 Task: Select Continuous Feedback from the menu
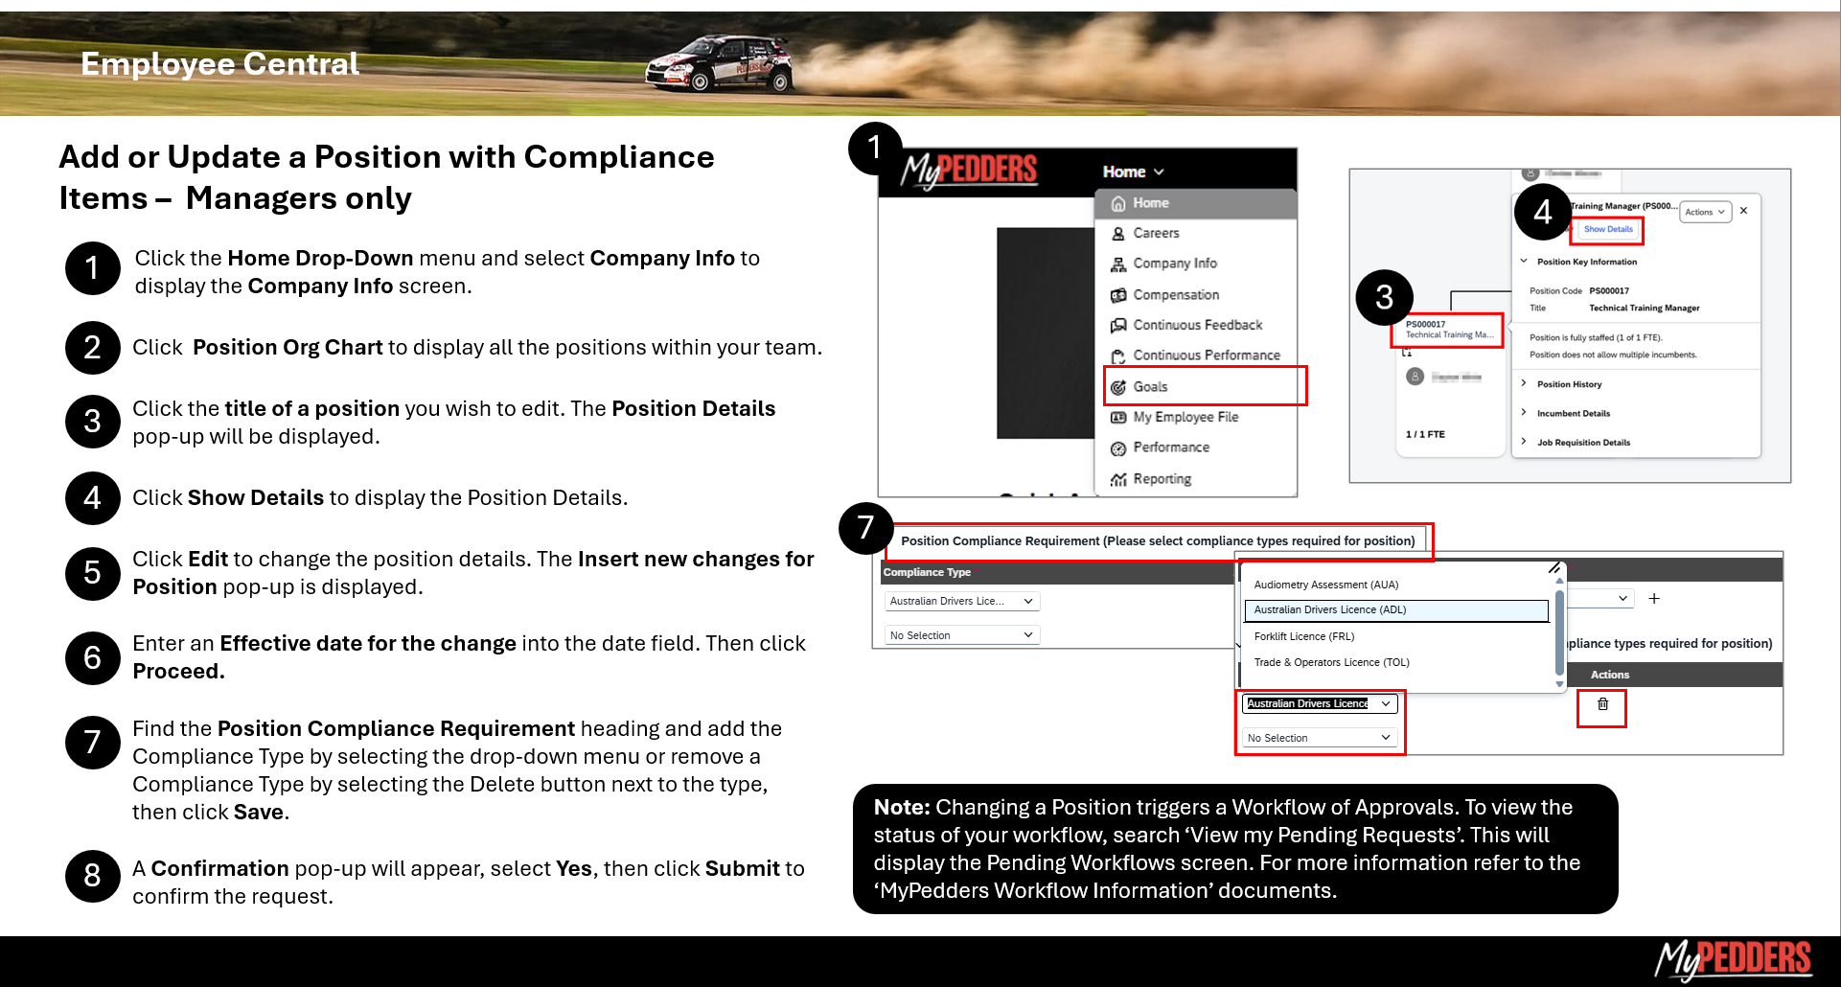(x=1197, y=325)
